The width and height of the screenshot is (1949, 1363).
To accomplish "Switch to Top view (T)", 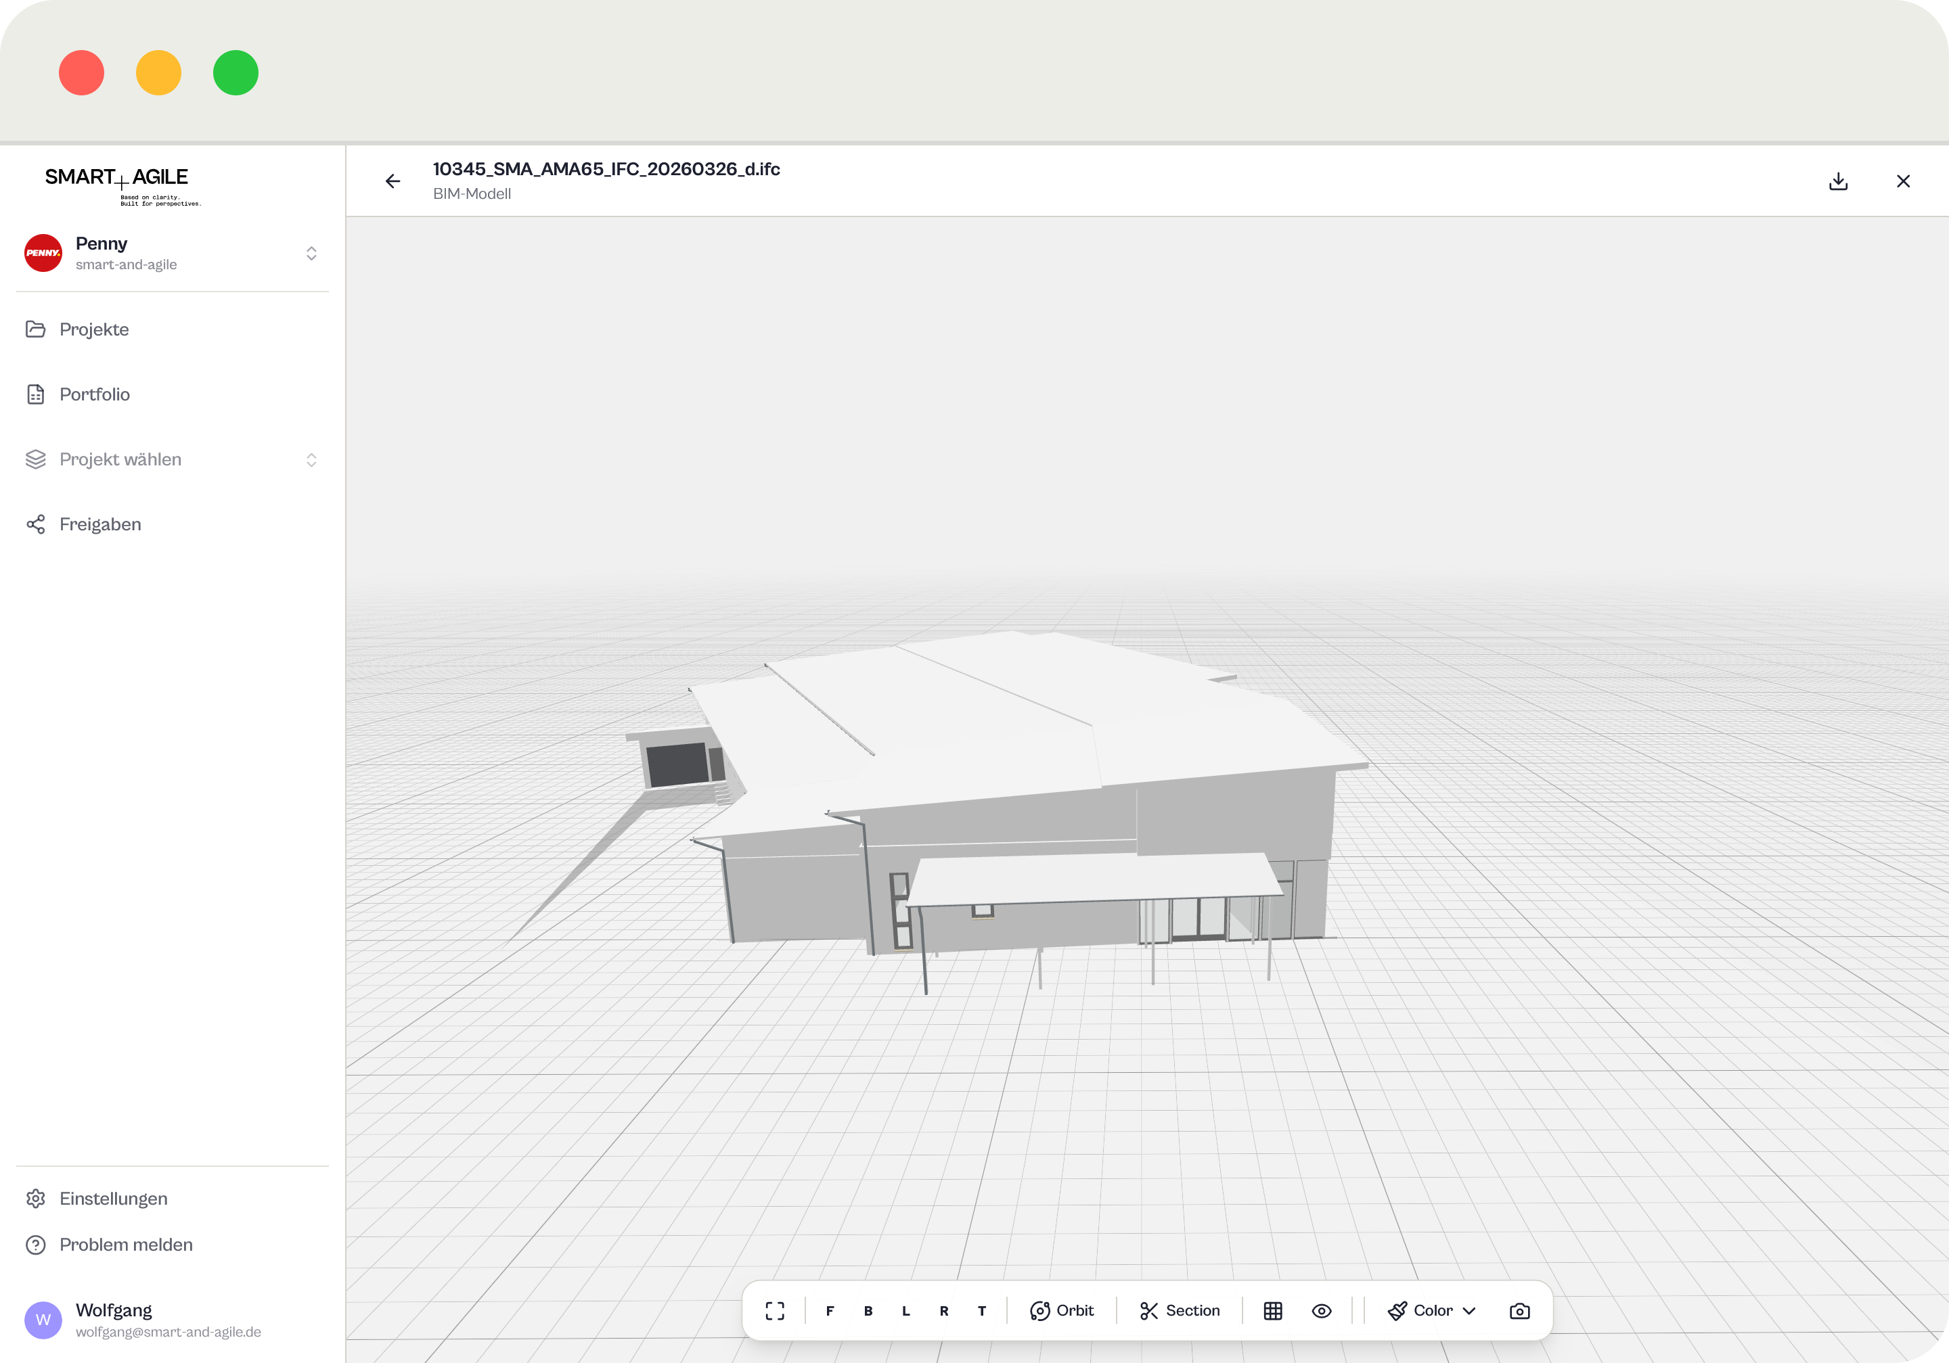I will click(x=982, y=1311).
